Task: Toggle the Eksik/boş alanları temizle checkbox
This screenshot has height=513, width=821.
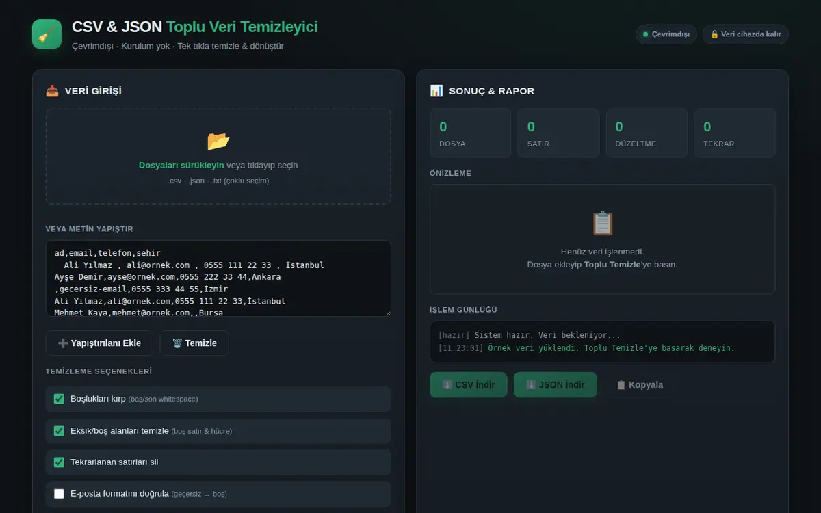Action: [x=59, y=431]
